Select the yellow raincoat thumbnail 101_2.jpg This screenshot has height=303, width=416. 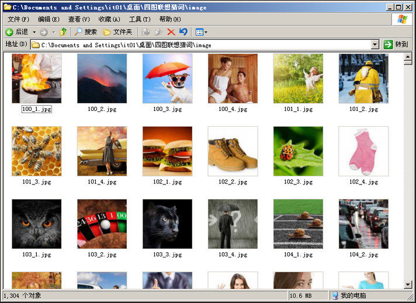tap(363, 78)
